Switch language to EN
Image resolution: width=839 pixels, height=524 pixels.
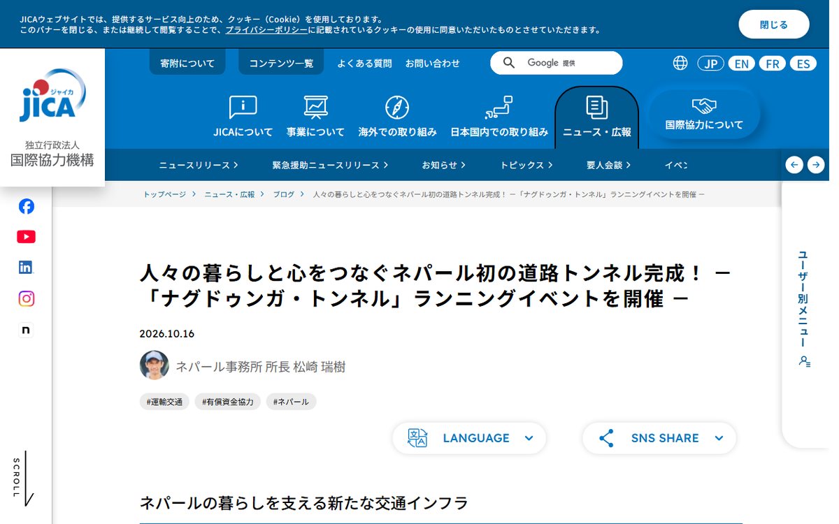[741, 64]
